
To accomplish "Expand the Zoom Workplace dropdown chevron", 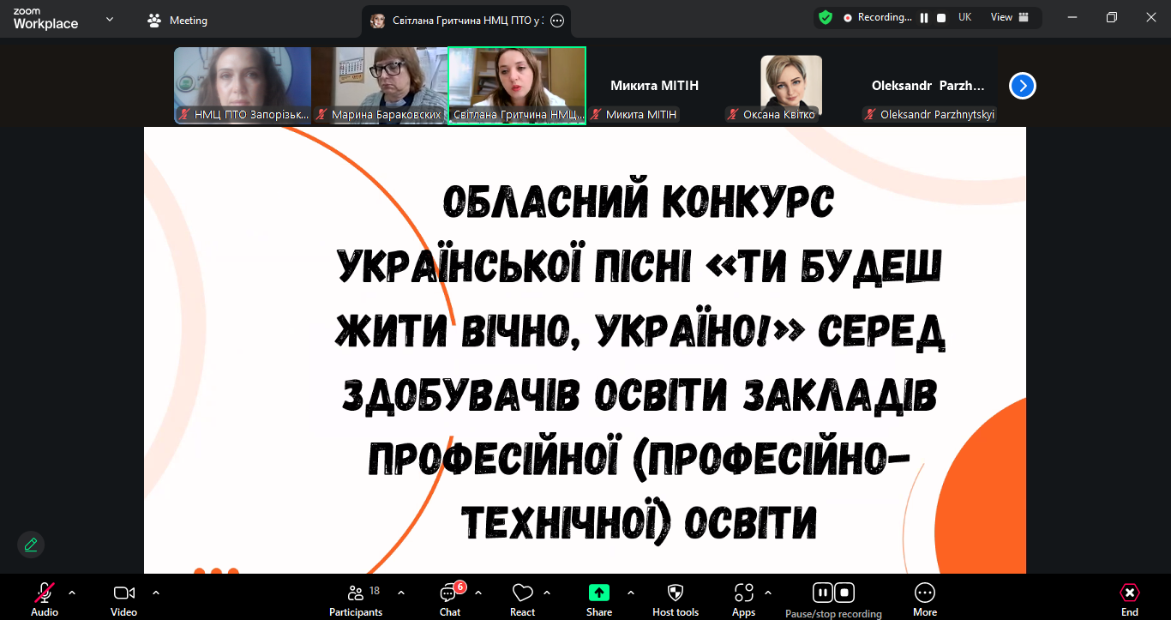I will coord(110,19).
